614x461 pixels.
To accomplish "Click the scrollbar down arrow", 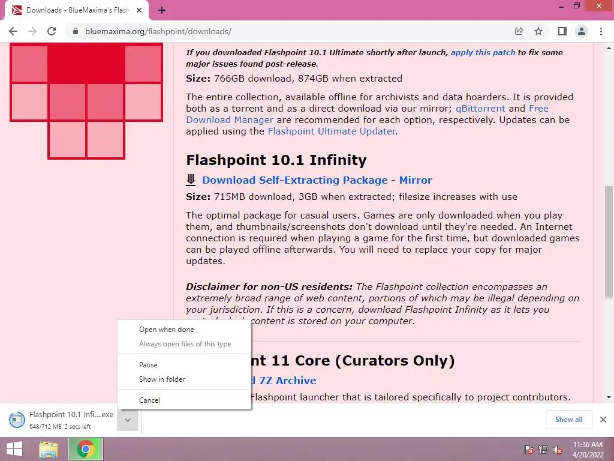I will coord(609,397).
